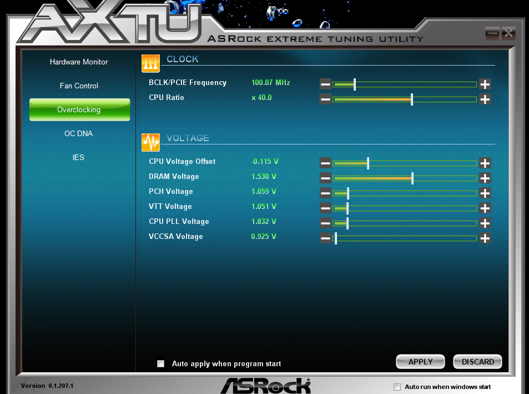The height and width of the screenshot is (394, 529).
Task: Click the DRAM Voltage slider handle
Action: (412, 178)
